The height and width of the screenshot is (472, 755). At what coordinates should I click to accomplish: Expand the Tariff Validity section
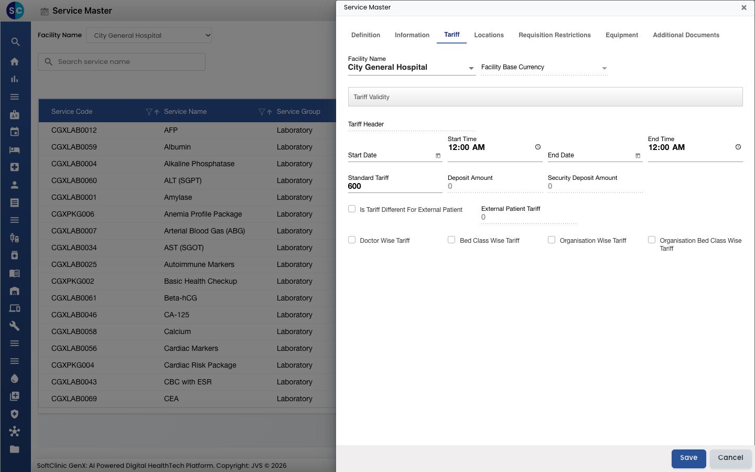pos(545,97)
